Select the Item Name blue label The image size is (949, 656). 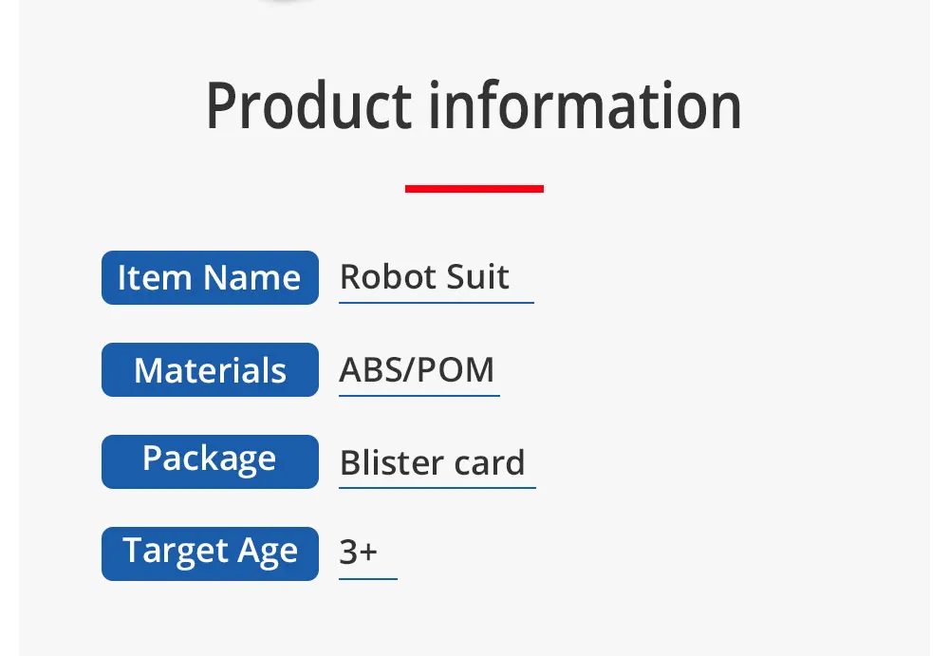pos(210,278)
